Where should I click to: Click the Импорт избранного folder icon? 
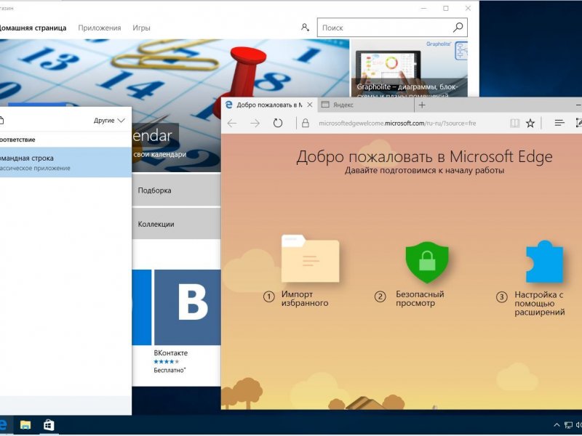pos(311,259)
